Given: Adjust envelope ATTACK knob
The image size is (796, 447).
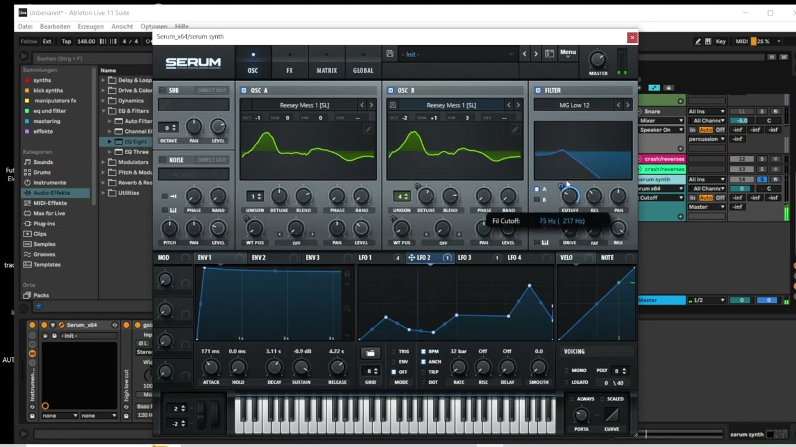Looking at the screenshot, I should click(x=211, y=368).
